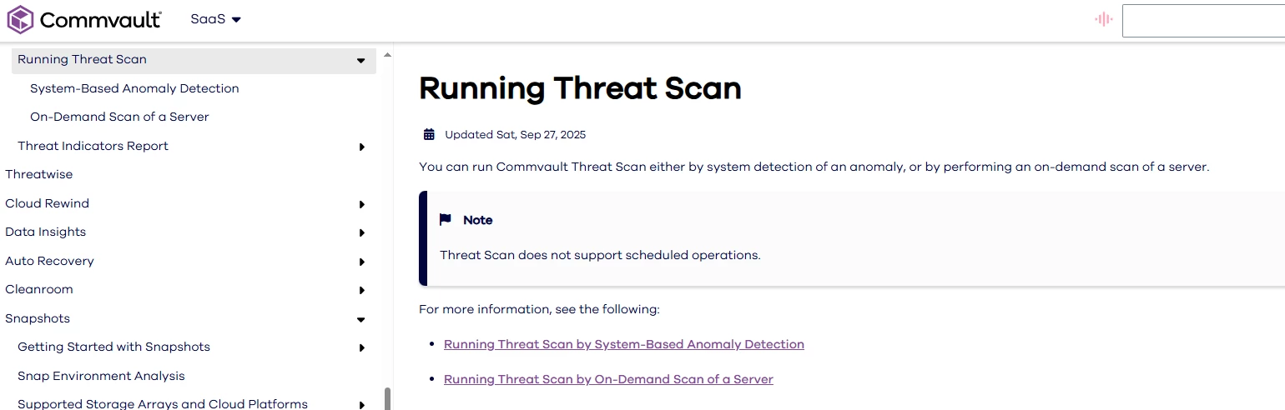The height and width of the screenshot is (410, 1285).
Task: Expand the Cleanroom section
Action: point(361,290)
